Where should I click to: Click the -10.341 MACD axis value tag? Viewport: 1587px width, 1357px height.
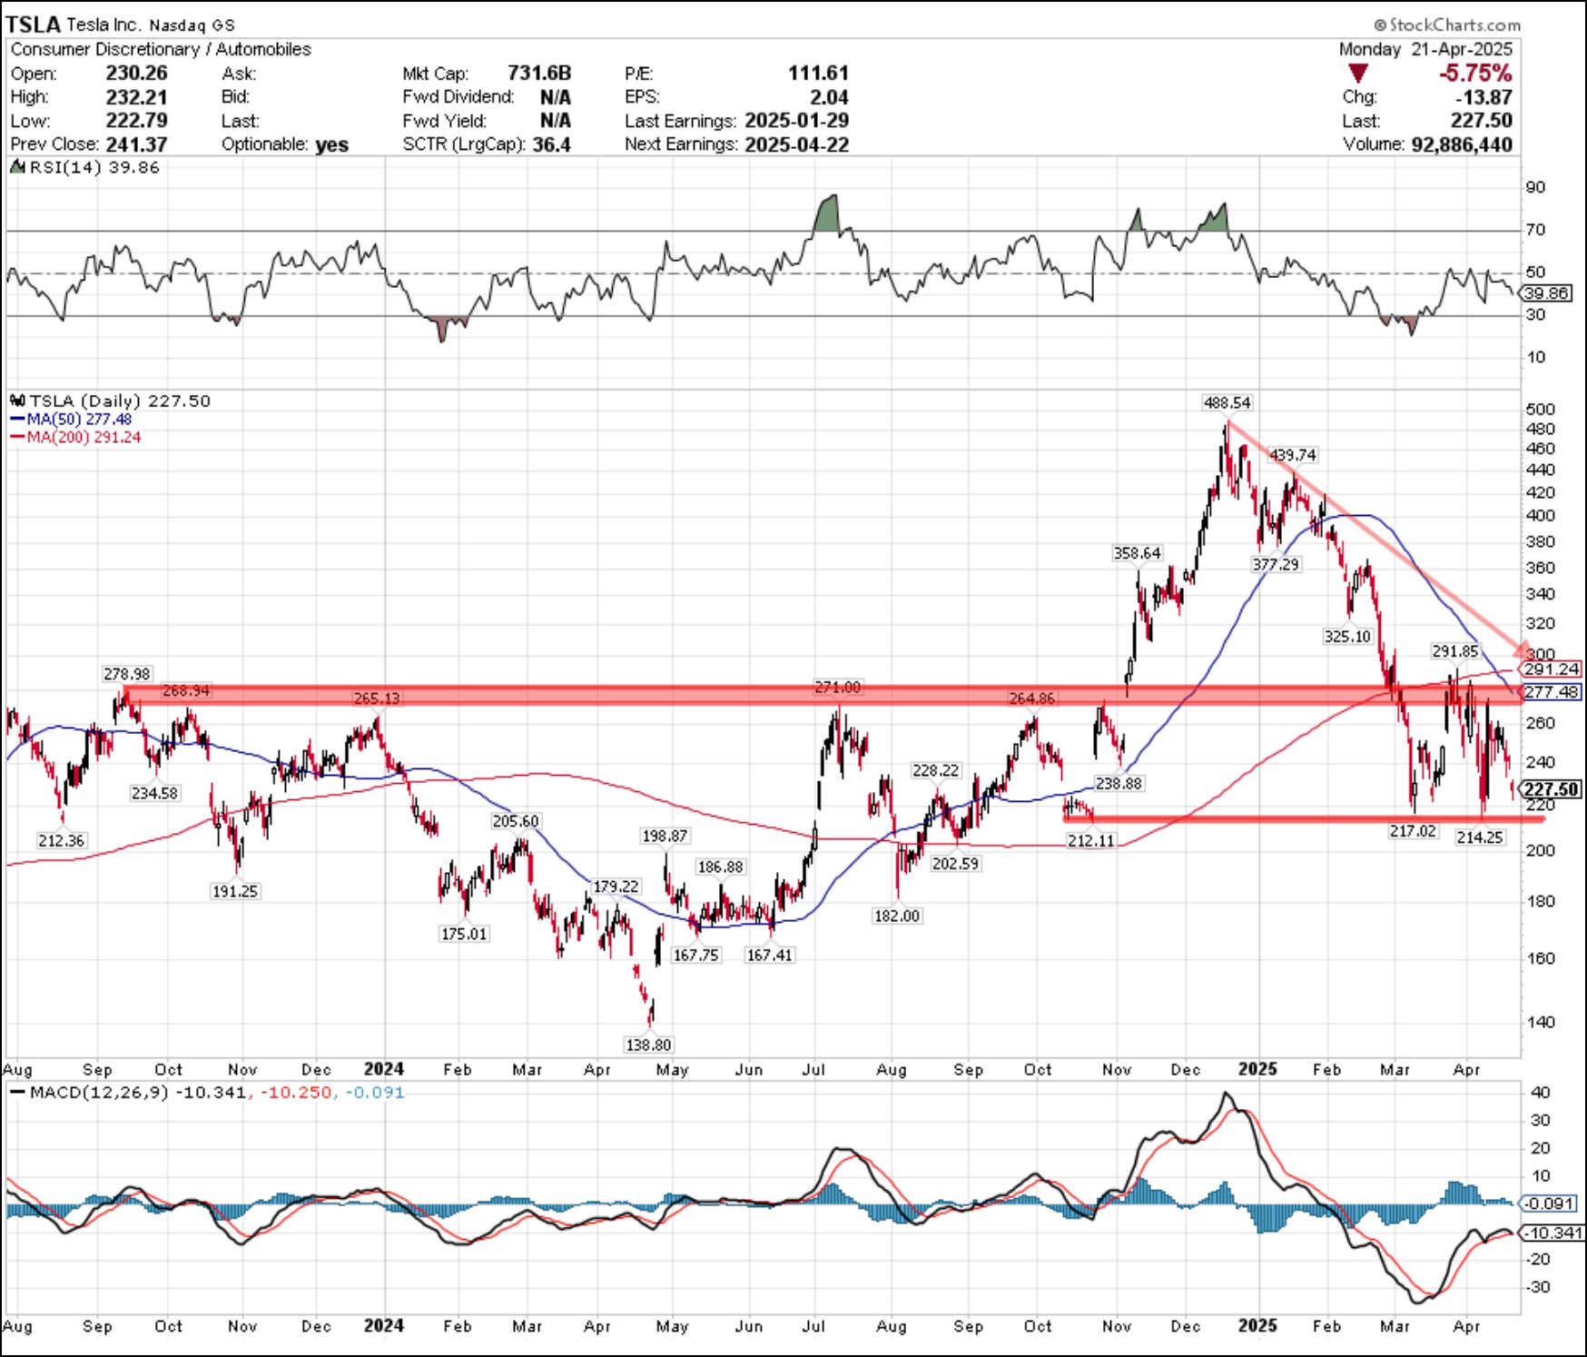coord(1552,1233)
